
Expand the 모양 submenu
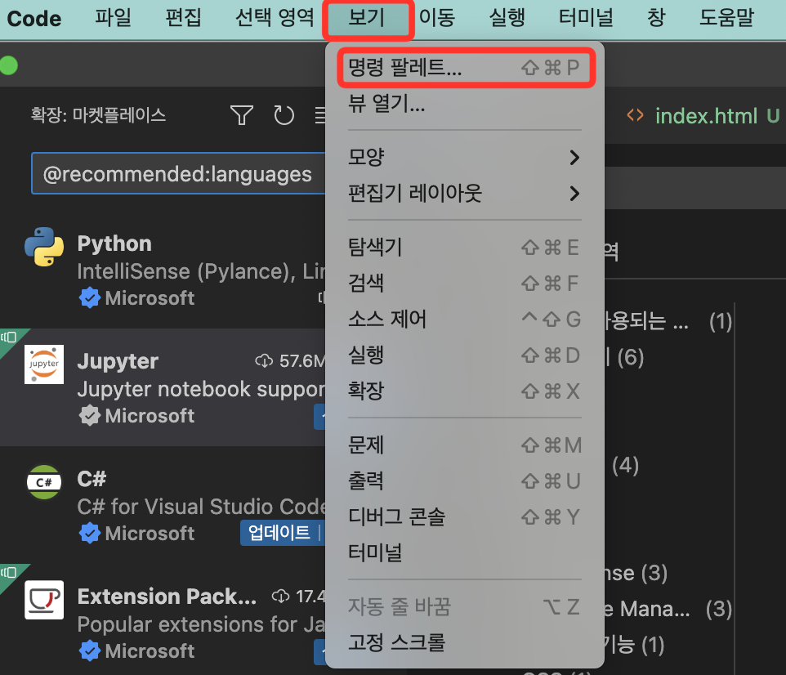pos(464,157)
